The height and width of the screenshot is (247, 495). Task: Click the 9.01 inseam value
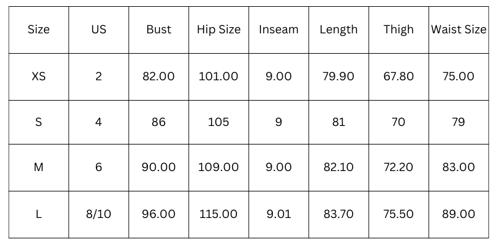(x=278, y=214)
